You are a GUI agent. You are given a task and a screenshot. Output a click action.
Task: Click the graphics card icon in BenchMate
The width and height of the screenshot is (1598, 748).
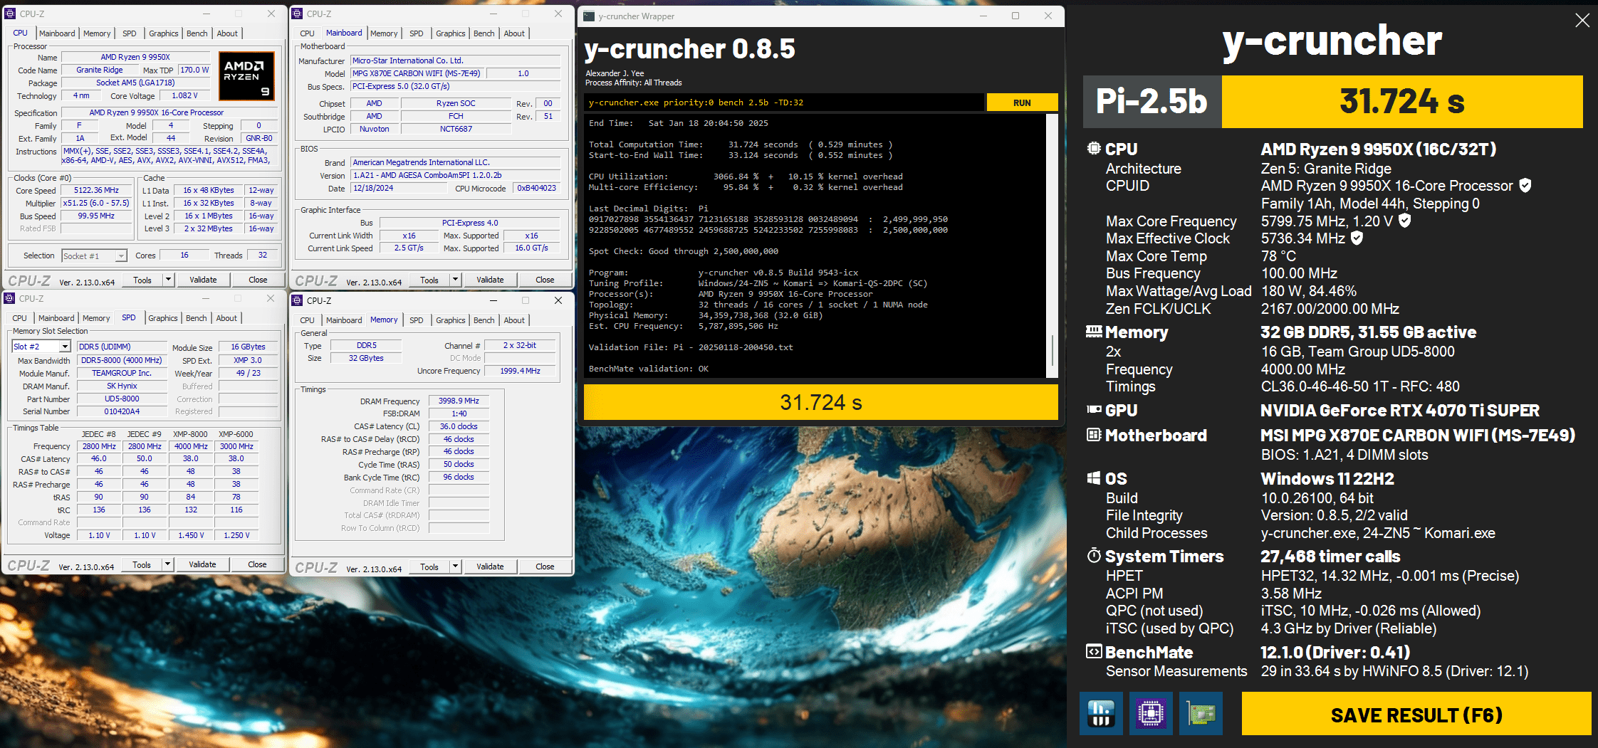pos(1201,713)
